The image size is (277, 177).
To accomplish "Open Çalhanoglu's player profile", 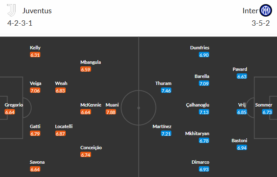I will coord(198,105).
